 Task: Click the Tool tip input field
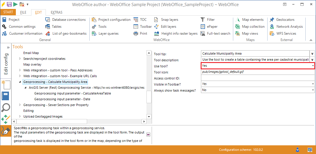255,54
